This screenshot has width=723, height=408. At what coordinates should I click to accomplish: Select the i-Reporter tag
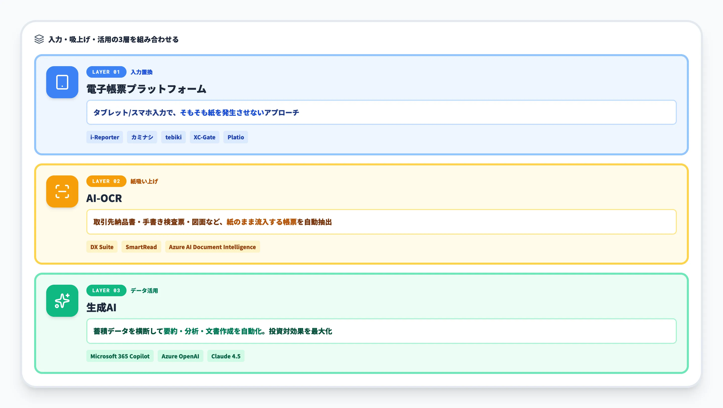tap(104, 137)
